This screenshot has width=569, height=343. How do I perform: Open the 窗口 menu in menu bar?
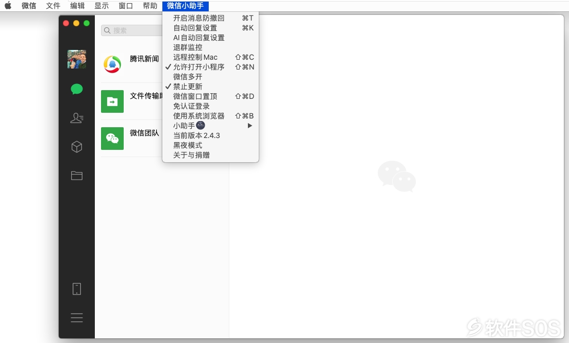[126, 6]
